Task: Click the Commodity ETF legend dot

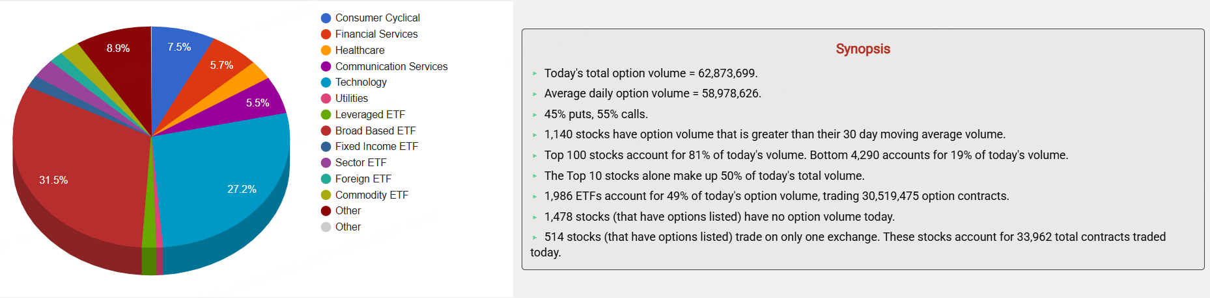Action: point(326,195)
